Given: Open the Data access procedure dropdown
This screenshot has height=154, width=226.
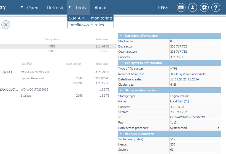Looking at the screenshot, I should [218, 128].
